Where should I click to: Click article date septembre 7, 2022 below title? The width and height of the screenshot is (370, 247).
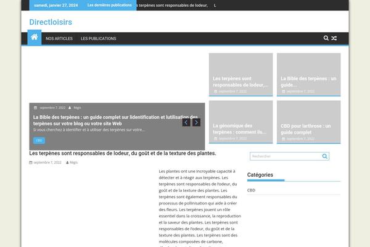click(x=47, y=162)
